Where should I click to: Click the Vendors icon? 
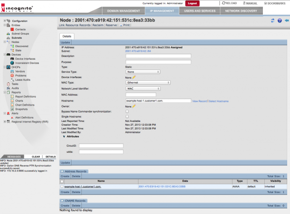(x=12, y=71)
